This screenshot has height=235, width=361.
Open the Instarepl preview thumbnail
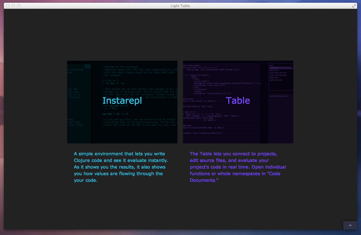coord(122,102)
